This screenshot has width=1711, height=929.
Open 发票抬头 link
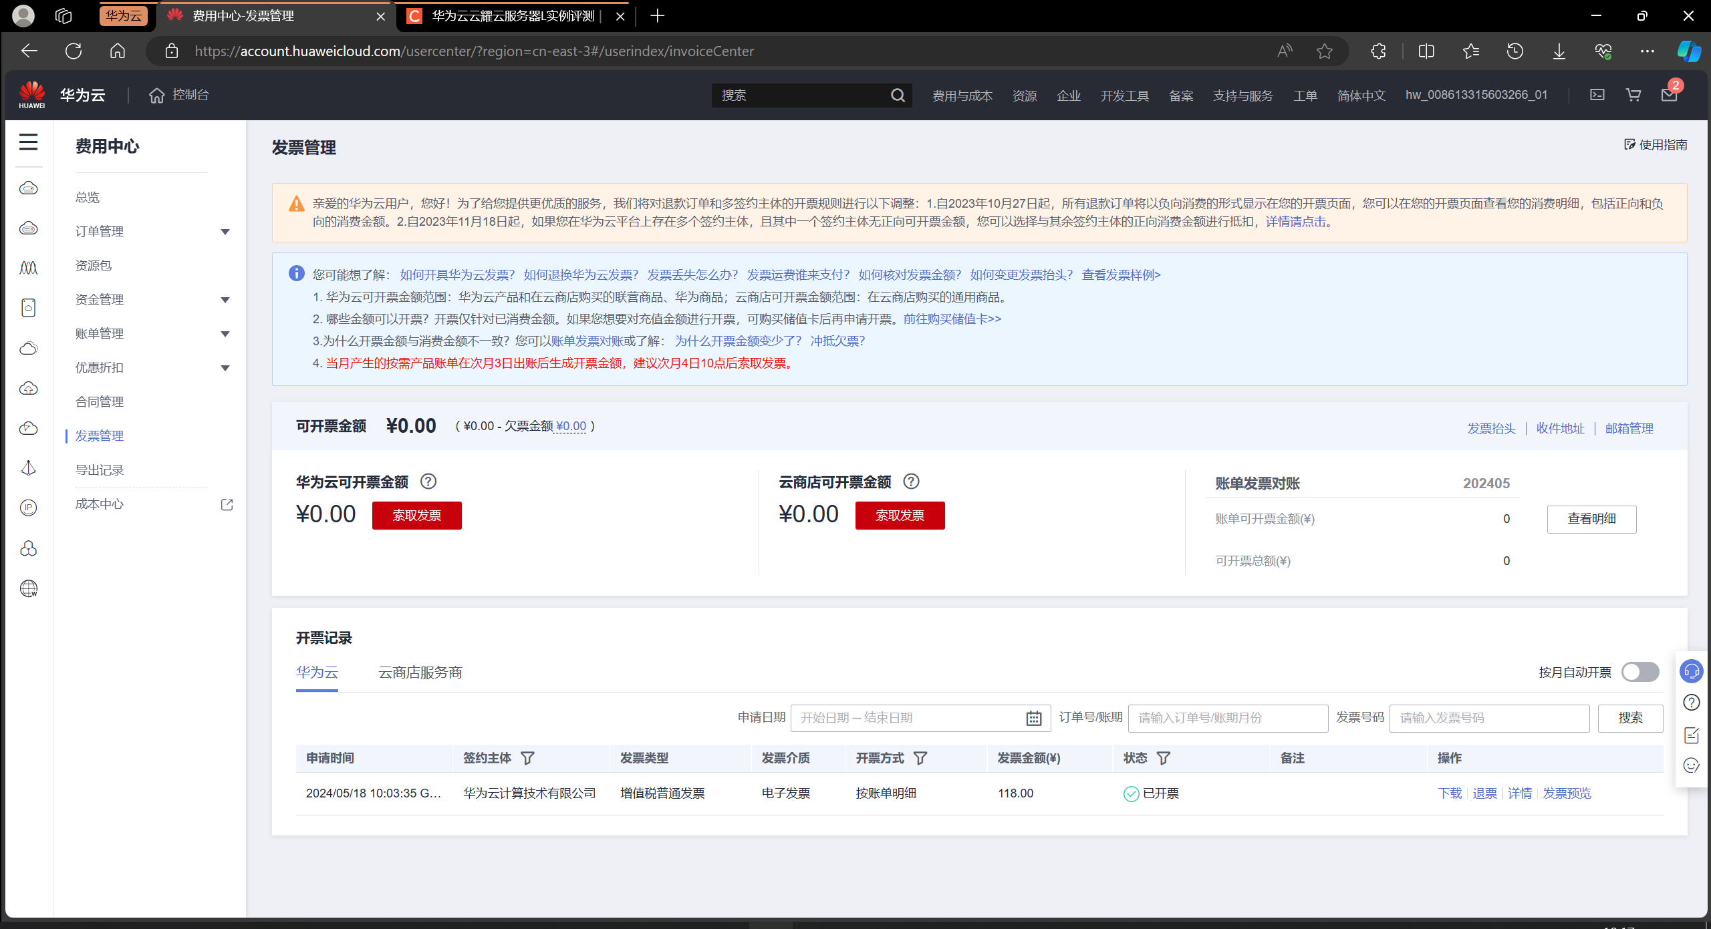[1491, 428]
